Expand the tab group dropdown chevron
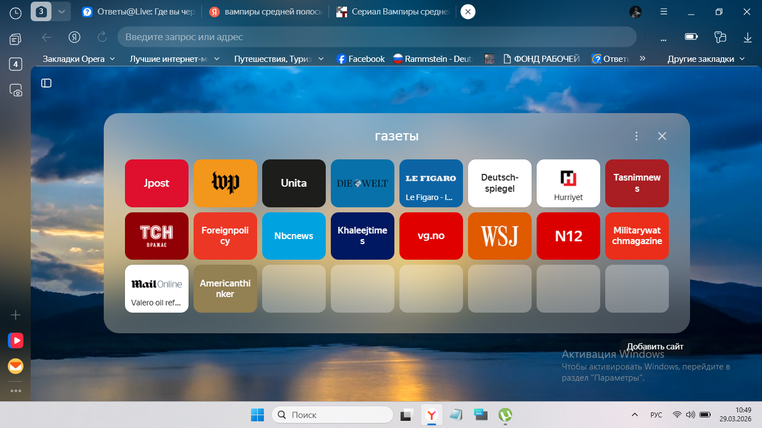 pos(61,11)
